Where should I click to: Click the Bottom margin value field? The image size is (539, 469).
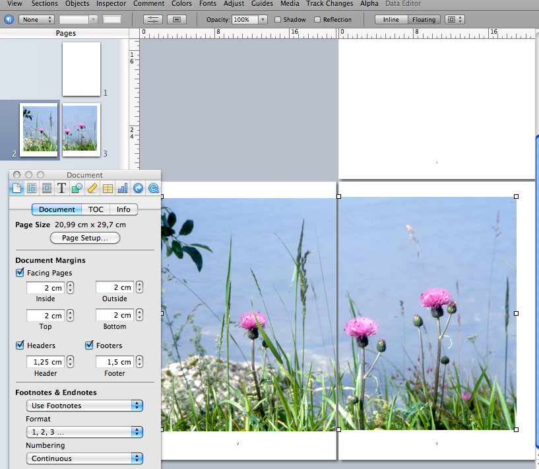(115, 315)
